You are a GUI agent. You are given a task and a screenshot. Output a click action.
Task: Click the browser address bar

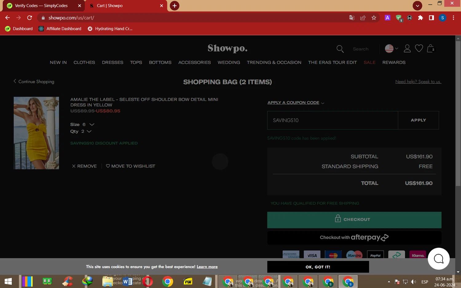(x=197, y=18)
